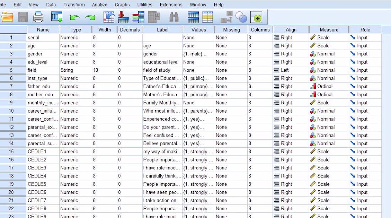Open the View menu

pos(33,5)
